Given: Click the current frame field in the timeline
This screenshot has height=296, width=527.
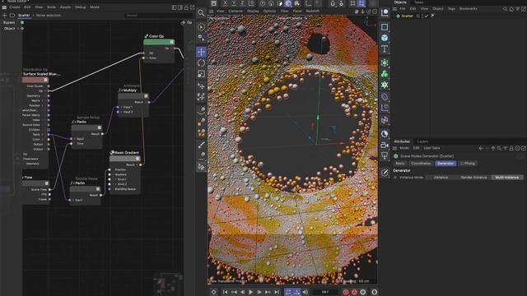Looking at the screenshot, I should 325,293.
